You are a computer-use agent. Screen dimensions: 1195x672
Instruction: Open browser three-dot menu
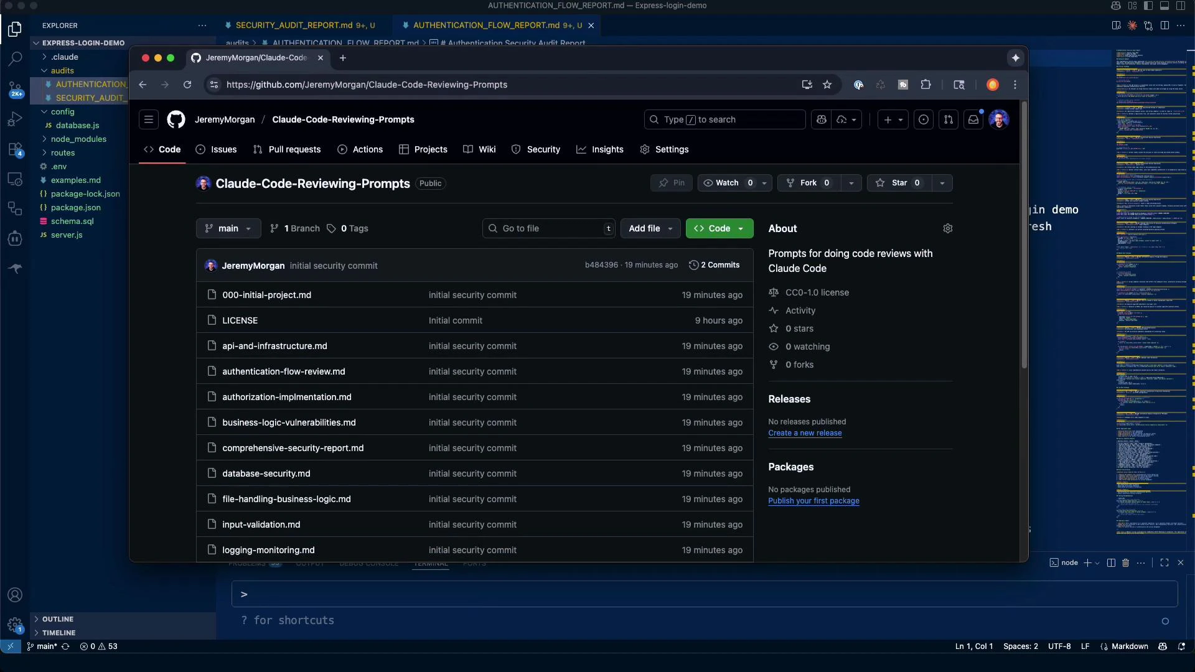coord(1015,85)
